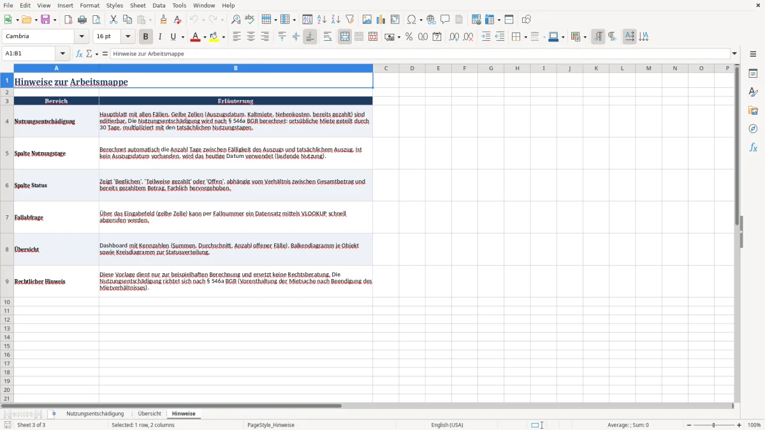Insert an image via toolbar icon
This screenshot has height=430, width=765.
click(367, 20)
